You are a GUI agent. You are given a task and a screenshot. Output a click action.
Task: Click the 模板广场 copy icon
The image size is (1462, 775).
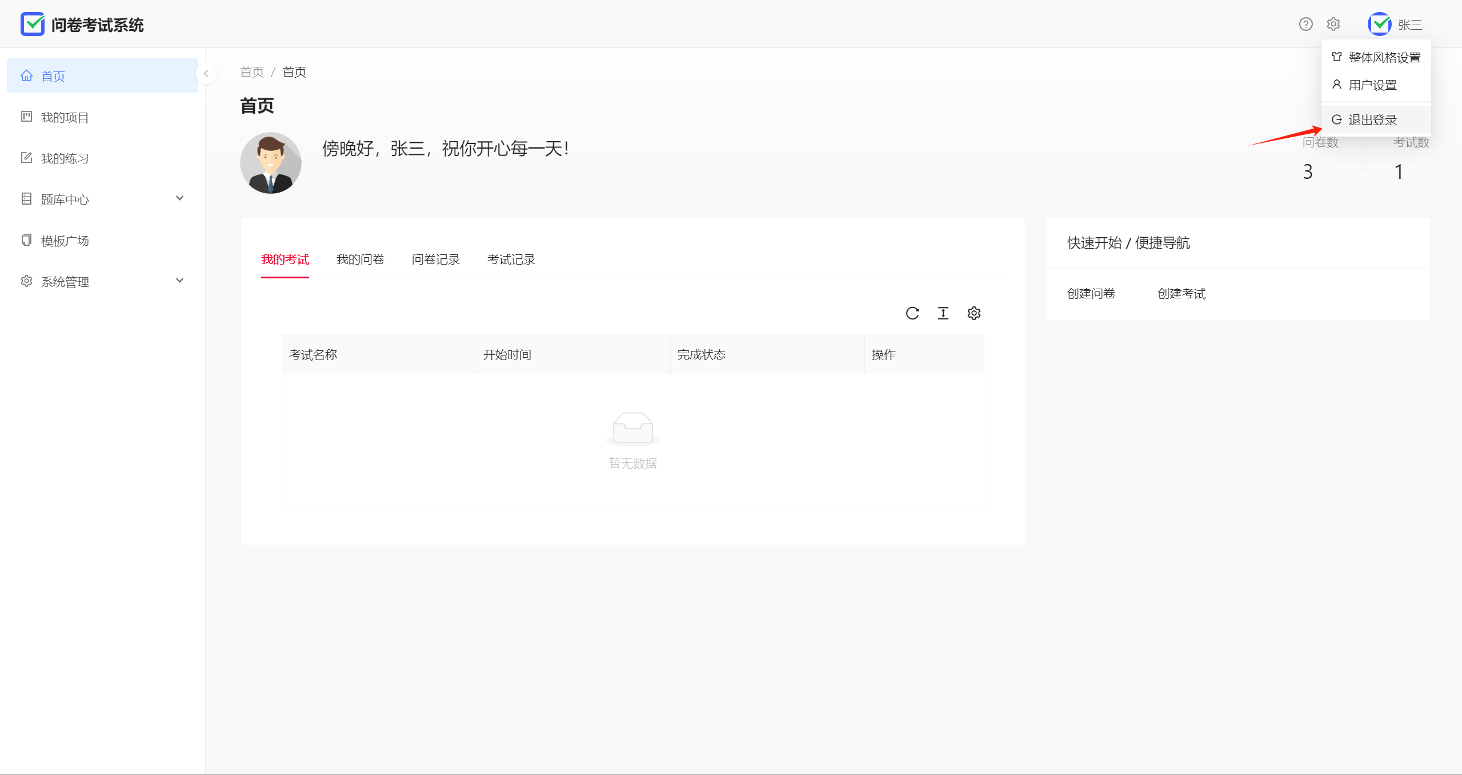pyautogui.click(x=26, y=240)
